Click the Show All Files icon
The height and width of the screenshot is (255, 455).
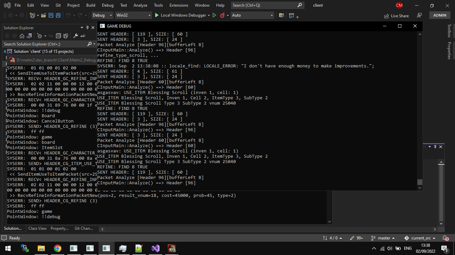66,36
